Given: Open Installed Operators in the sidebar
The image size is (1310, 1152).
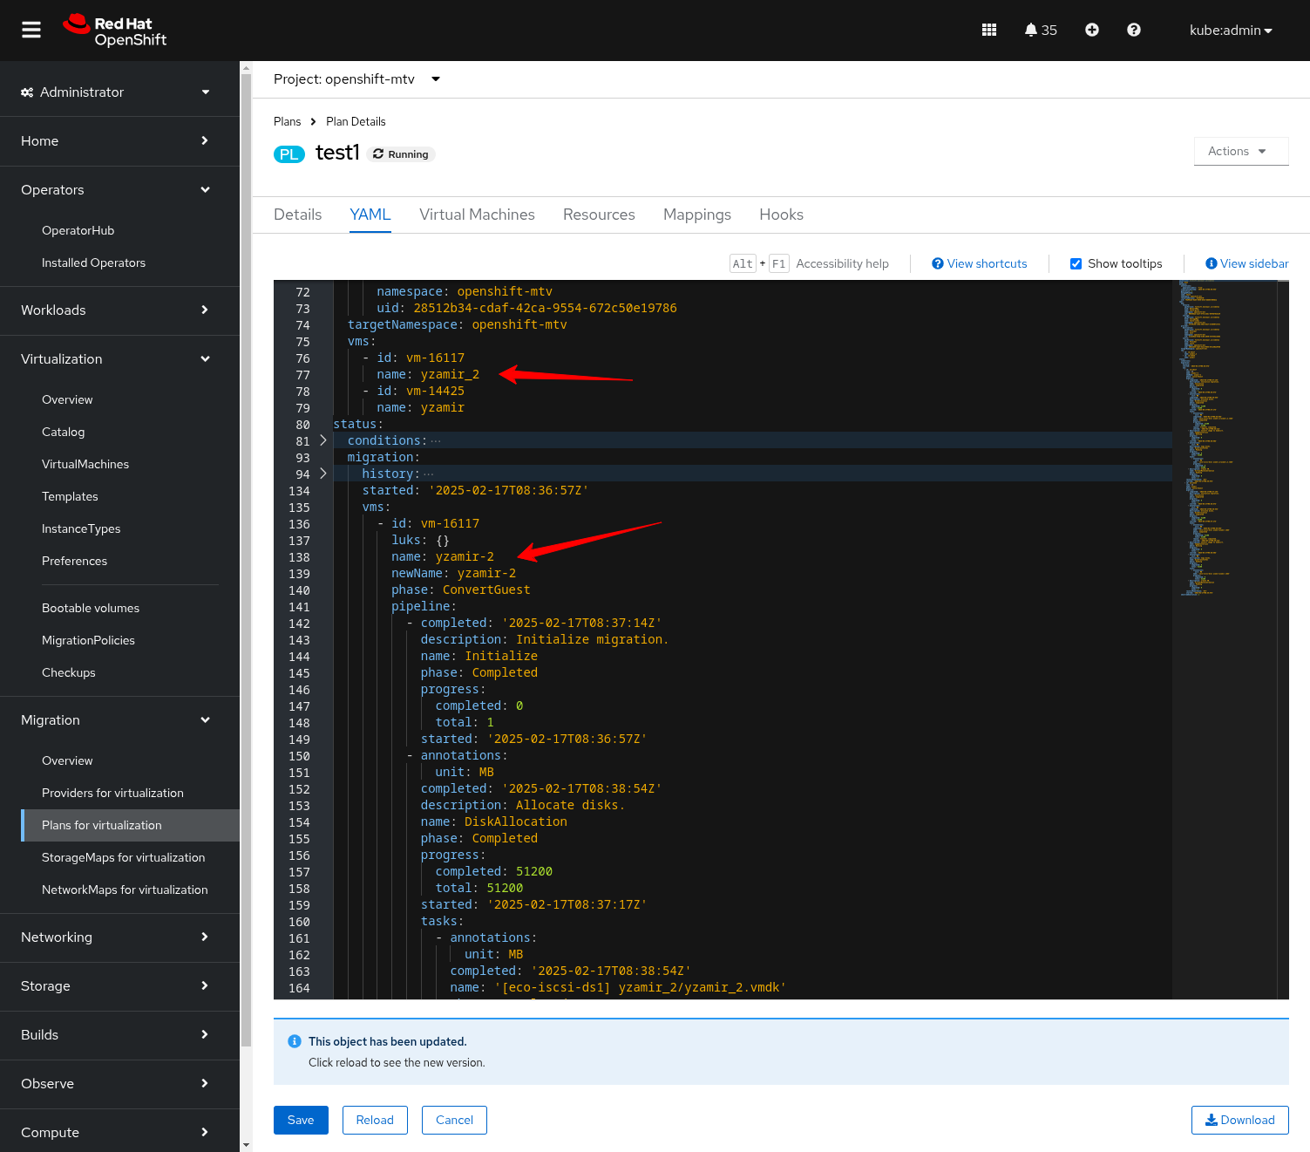Looking at the screenshot, I should click(x=119, y=262).
